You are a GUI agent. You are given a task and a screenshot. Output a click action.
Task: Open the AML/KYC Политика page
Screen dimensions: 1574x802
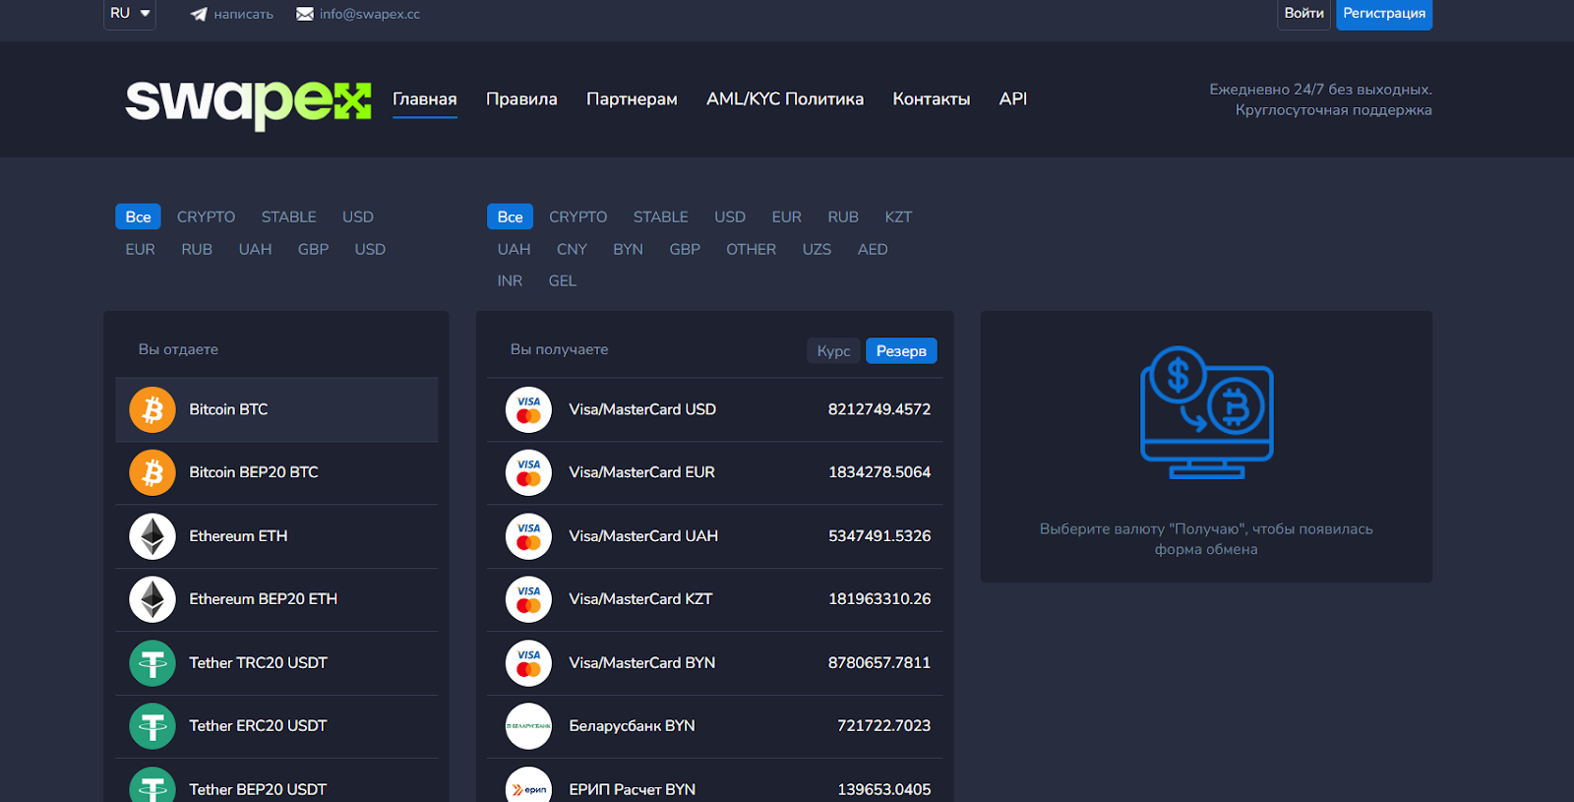coord(785,99)
